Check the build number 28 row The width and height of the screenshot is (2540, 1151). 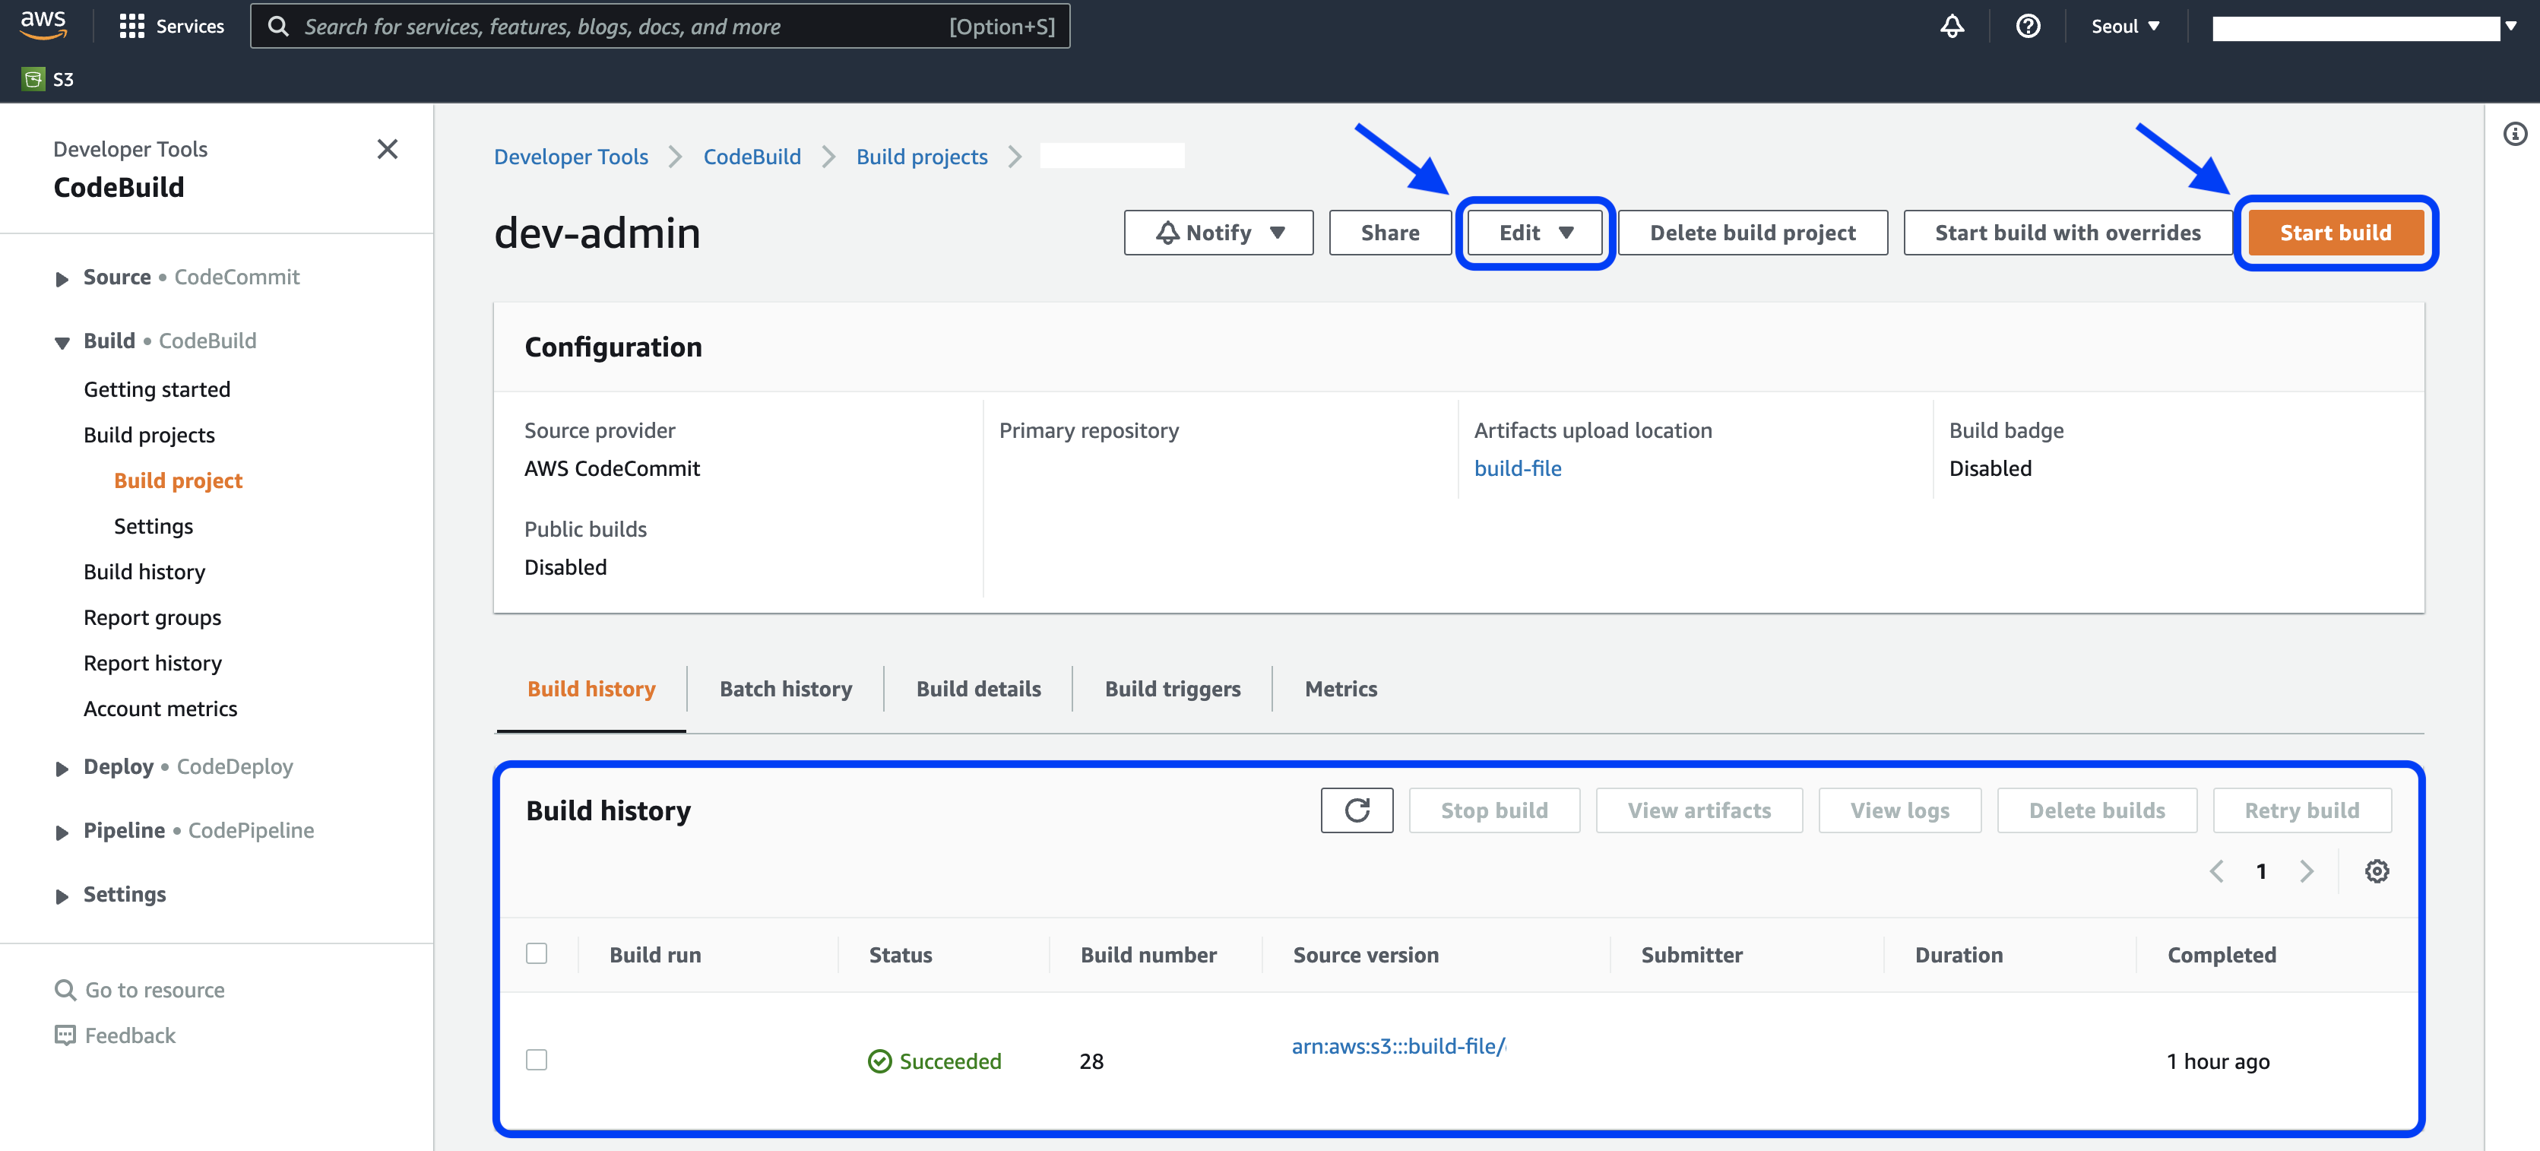pos(537,1059)
